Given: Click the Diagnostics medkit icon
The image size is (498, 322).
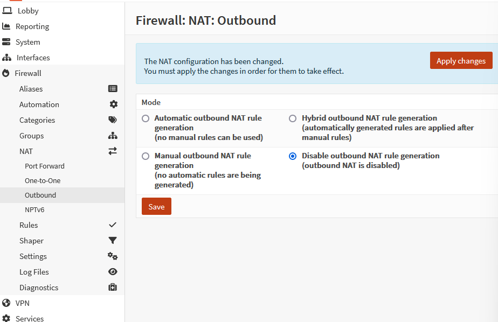Looking at the screenshot, I should pyautogui.click(x=113, y=288).
